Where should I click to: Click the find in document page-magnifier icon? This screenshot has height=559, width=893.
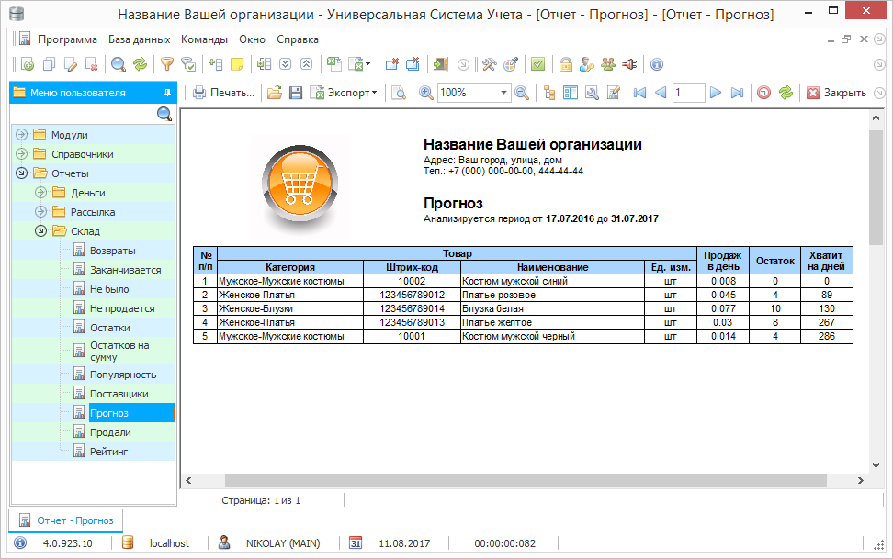399,92
